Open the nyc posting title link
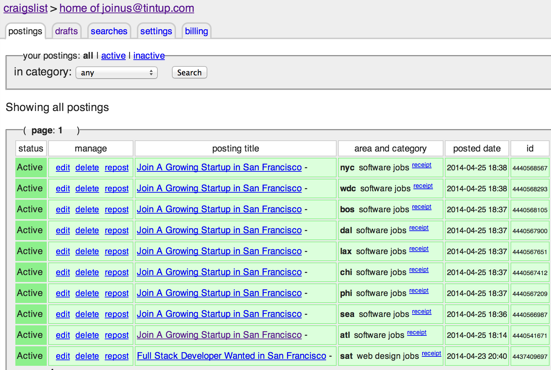This screenshot has height=370, width=551. click(219, 167)
